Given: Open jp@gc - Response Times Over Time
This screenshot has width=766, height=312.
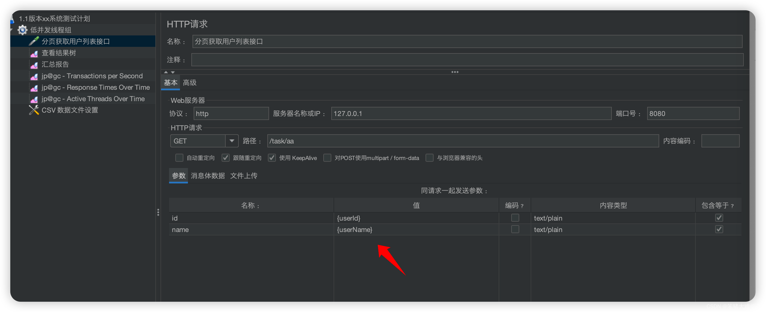Looking at the screenshot, I should coord(95,87).
